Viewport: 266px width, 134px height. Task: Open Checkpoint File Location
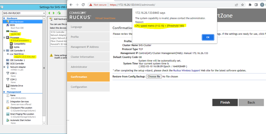coord(21,108)
